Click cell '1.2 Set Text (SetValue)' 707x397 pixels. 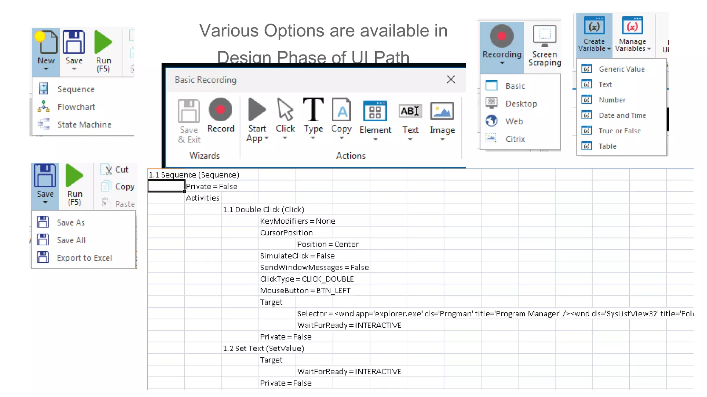click(263, 348)
